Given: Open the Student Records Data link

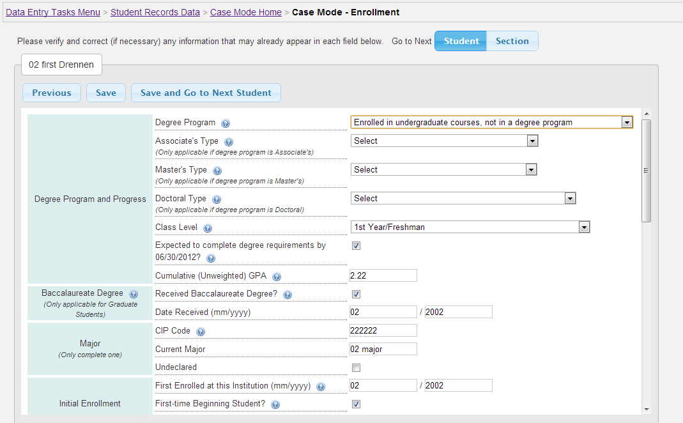Looking at the screenshot, I should tap(155, 12).
